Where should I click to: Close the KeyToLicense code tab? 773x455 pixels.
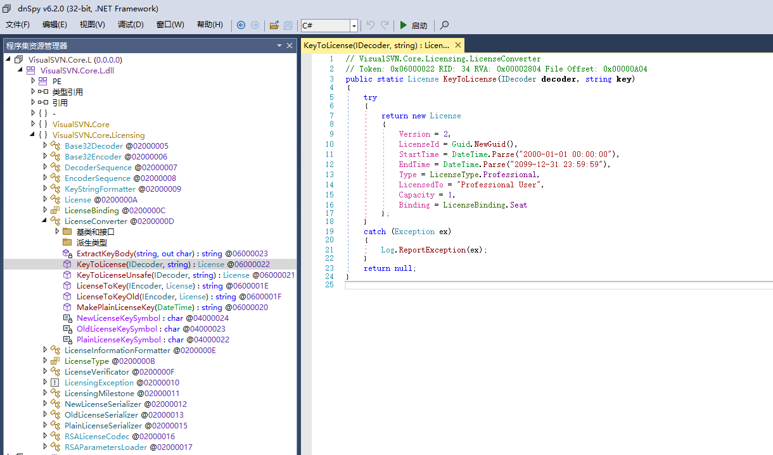457,46
